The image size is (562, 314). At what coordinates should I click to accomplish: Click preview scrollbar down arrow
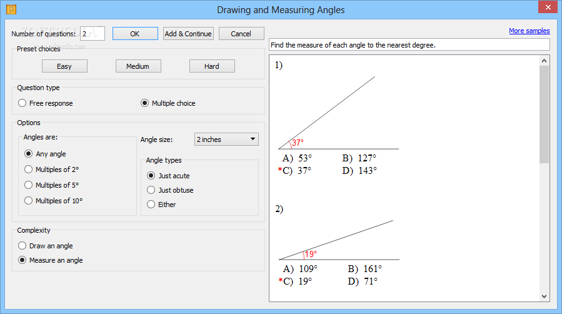544,296
